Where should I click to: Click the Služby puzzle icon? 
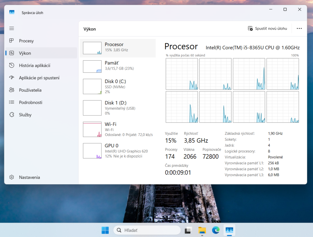(12, 114)
